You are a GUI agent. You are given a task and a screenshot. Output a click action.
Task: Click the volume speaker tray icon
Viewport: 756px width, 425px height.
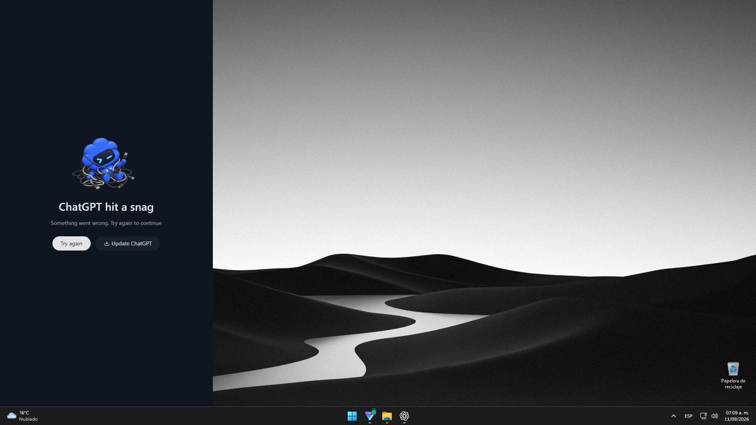(714, 416)
